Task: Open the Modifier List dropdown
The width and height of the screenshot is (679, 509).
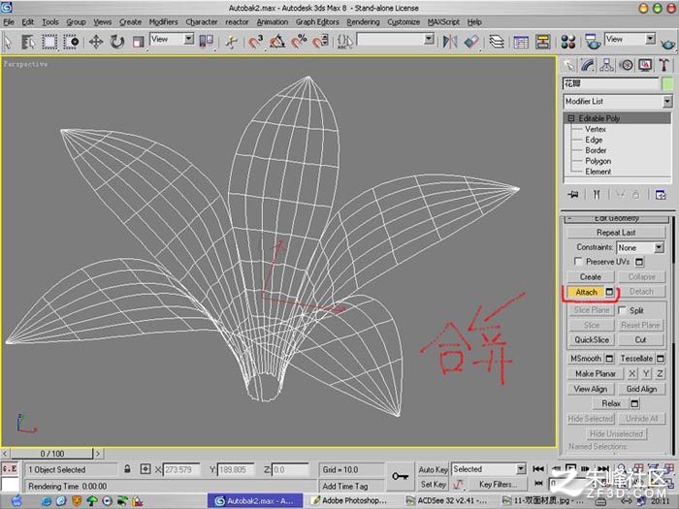Action: 618,101
